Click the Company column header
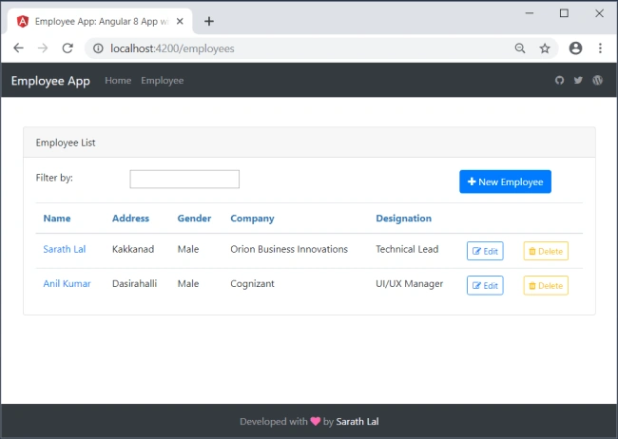Viewport: 618px width, 439px height. 252,219
